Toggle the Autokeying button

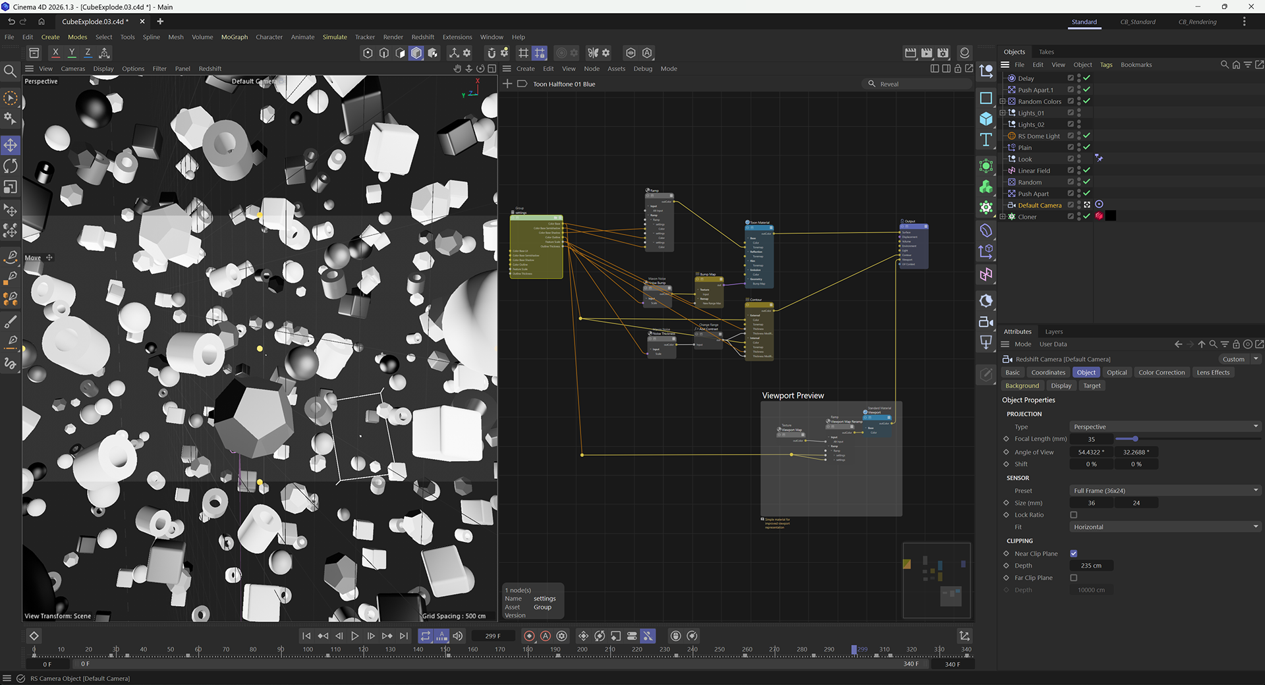pos(546,636)
